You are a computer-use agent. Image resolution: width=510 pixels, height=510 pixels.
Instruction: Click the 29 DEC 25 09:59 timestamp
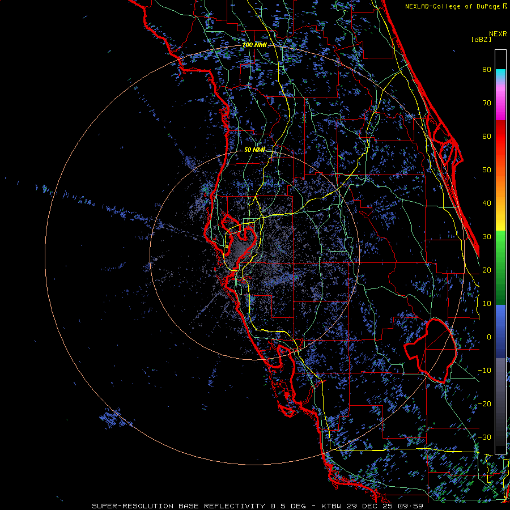pyautogui.click(x=386, y=506)
